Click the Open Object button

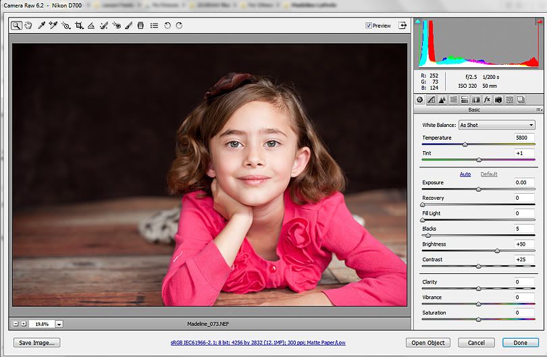[x=427, y=343]
